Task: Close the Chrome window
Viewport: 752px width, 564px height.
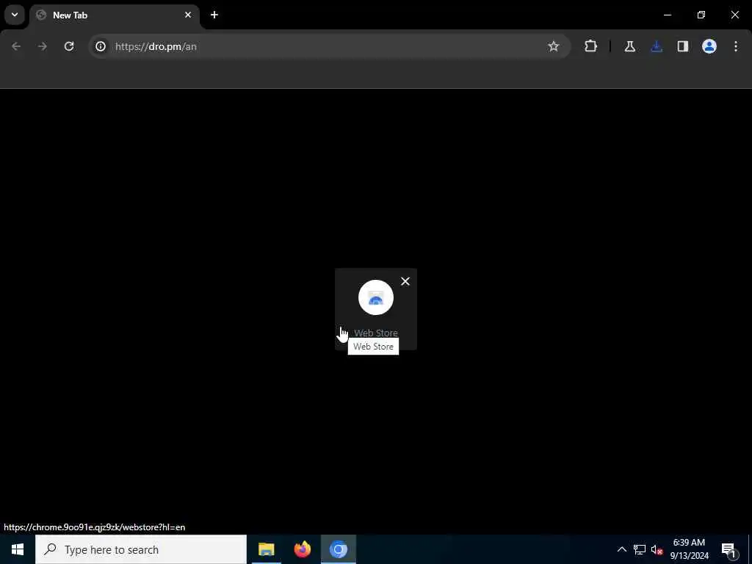Action: [x=734, y=15]
